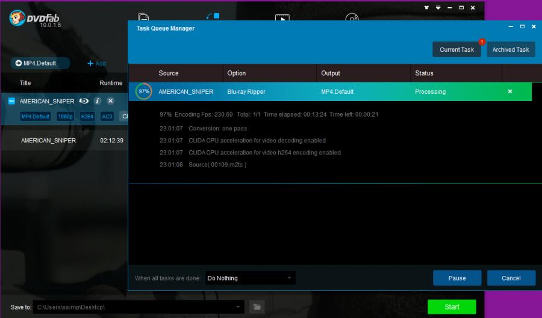Maximize the DVDFab main window
Screen dimensions: 542x318
pos(461,7)
